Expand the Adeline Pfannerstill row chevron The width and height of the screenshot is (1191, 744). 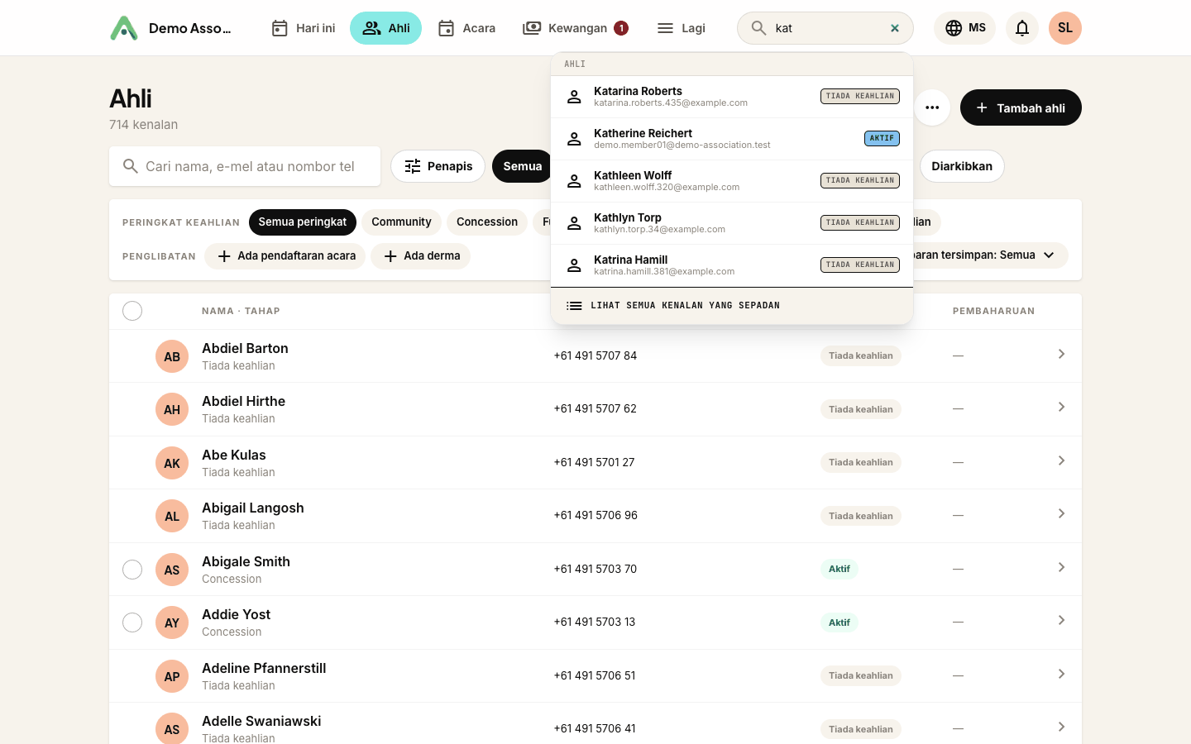click(x=1061, y=674)
